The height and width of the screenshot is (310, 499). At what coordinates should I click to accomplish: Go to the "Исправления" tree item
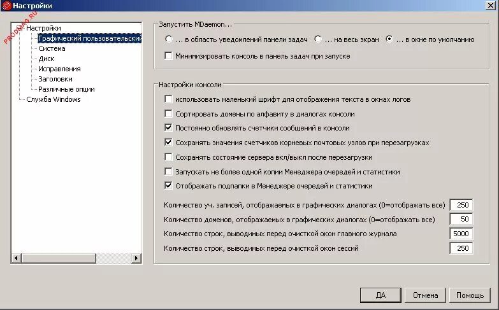(x=59, y=69)
